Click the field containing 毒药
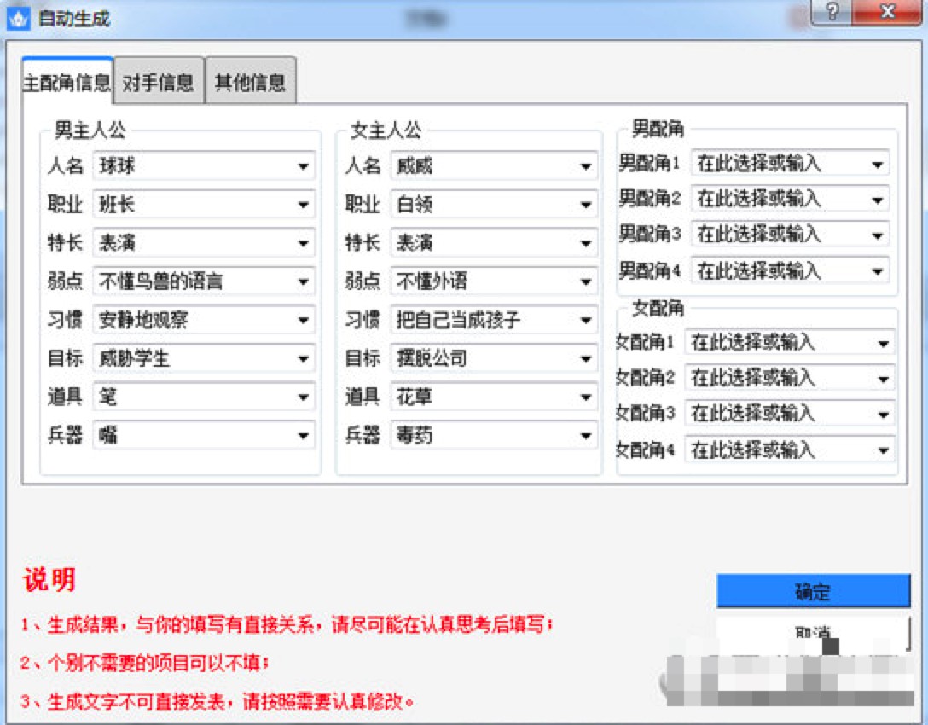 tap(494, 436)
